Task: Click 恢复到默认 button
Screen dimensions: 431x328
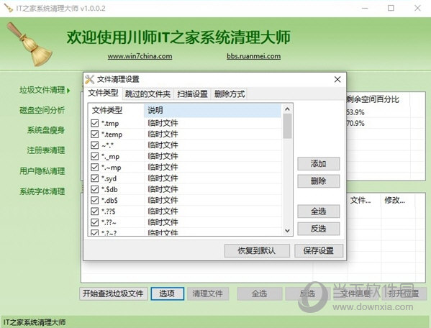Action: tap(257, 250)
